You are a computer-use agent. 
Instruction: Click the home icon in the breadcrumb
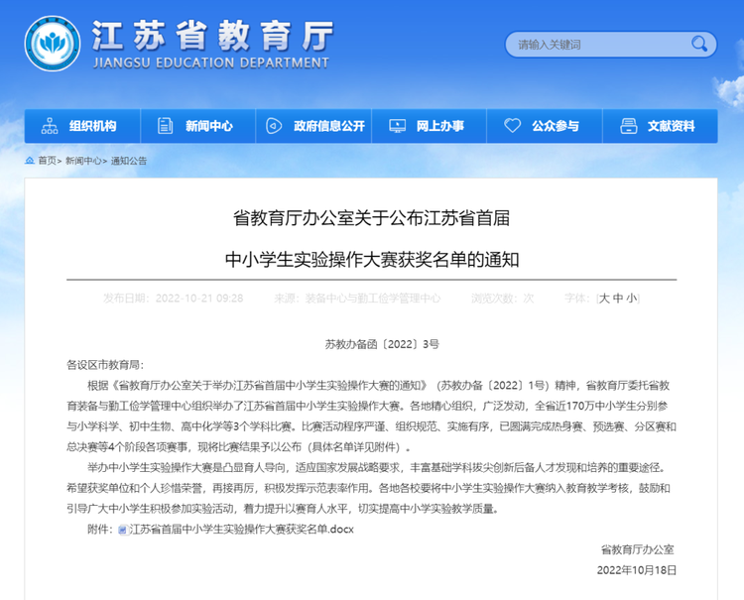click(x=30, y=161)
